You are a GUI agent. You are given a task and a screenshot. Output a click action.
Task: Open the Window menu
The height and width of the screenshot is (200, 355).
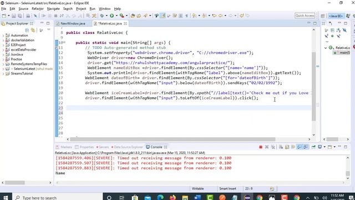[105, 9]
